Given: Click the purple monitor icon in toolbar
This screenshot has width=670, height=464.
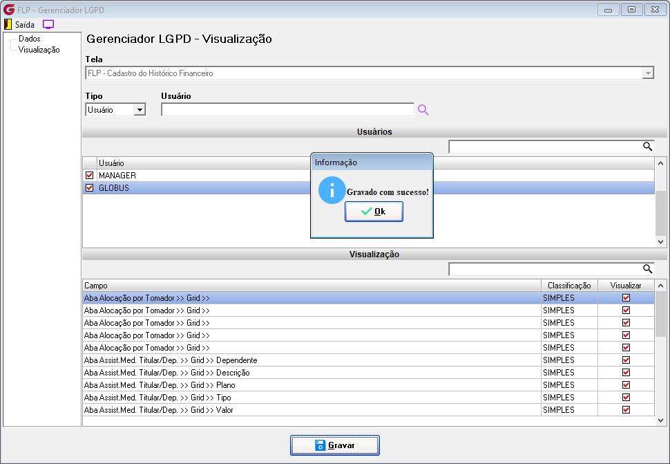Looking at the screenshot, I should [48, 24].
